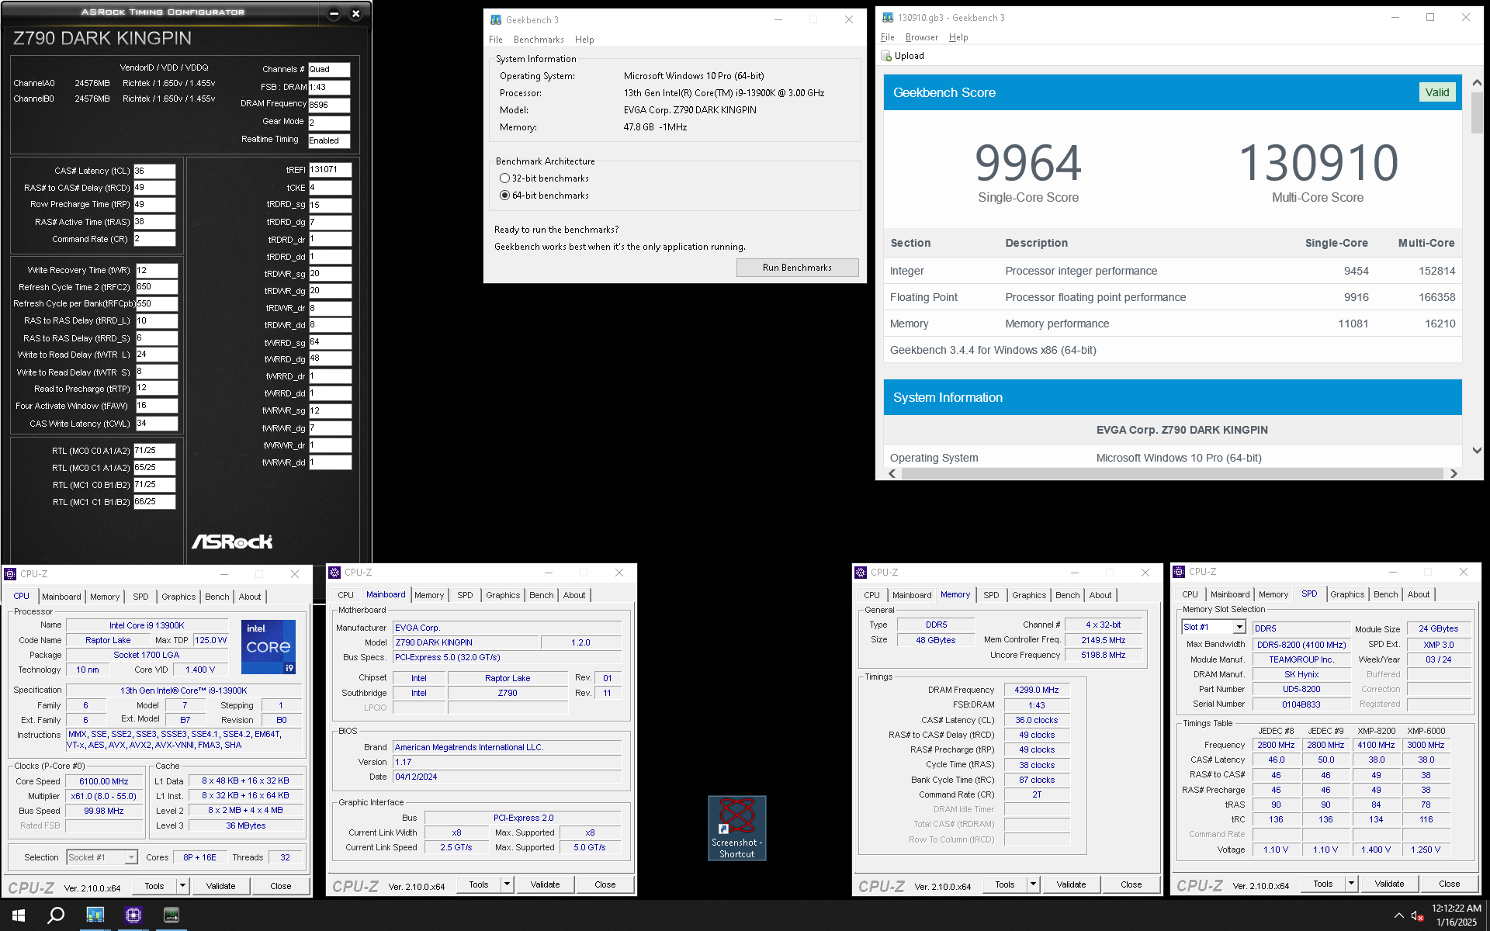Click the Intel Core i9 logo
The width and height of the screenshot is (1490, 931).
[x=269, y=646]
